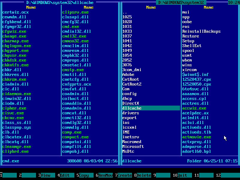Select the drivers folder
Image resolution: width=240 pixels, height=180 pixels.
pyautogui.click(x=130, y=113)
